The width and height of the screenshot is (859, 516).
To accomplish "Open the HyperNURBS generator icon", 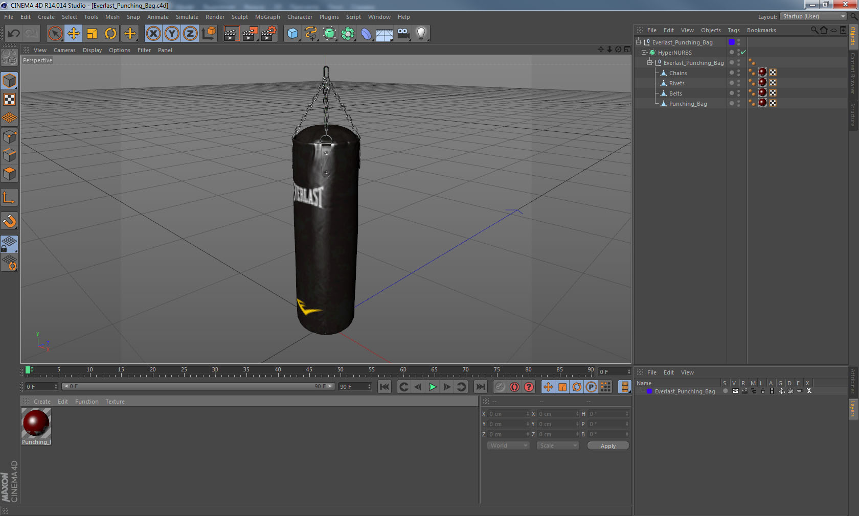I will click(329, 34).
